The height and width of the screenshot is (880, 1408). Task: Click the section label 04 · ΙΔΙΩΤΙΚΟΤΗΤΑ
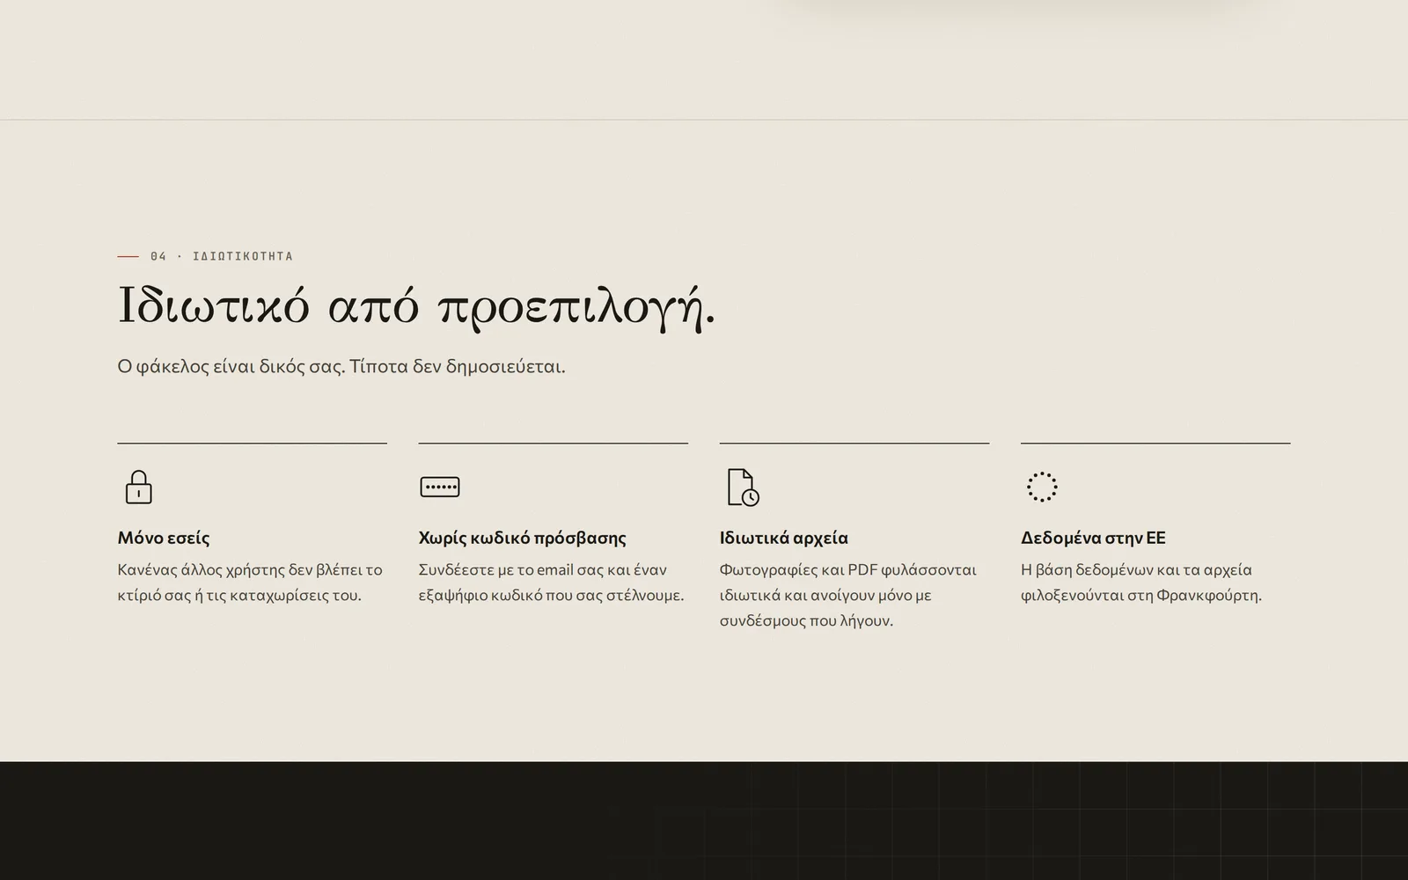pos(222,256)
